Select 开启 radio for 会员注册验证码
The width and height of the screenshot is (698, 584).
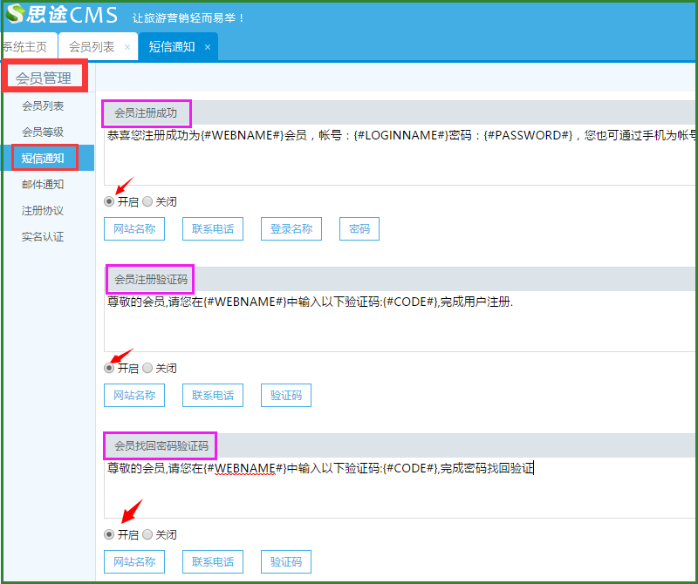point(109,368)
